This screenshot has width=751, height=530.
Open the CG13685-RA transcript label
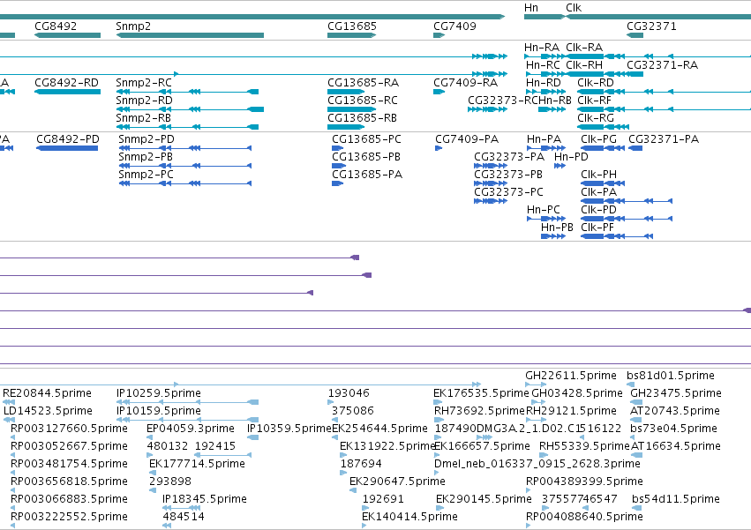[x=363, y=83]
